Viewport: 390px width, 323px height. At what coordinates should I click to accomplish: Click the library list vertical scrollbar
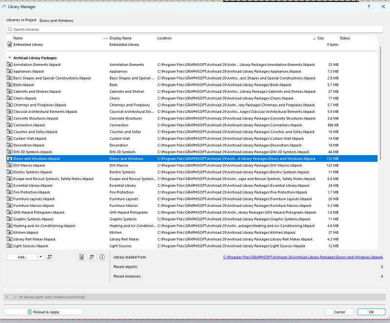380,103
